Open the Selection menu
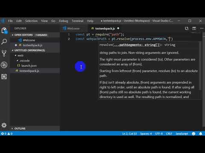The height and width of the screenshot is (153, 205). pos(31,21)
